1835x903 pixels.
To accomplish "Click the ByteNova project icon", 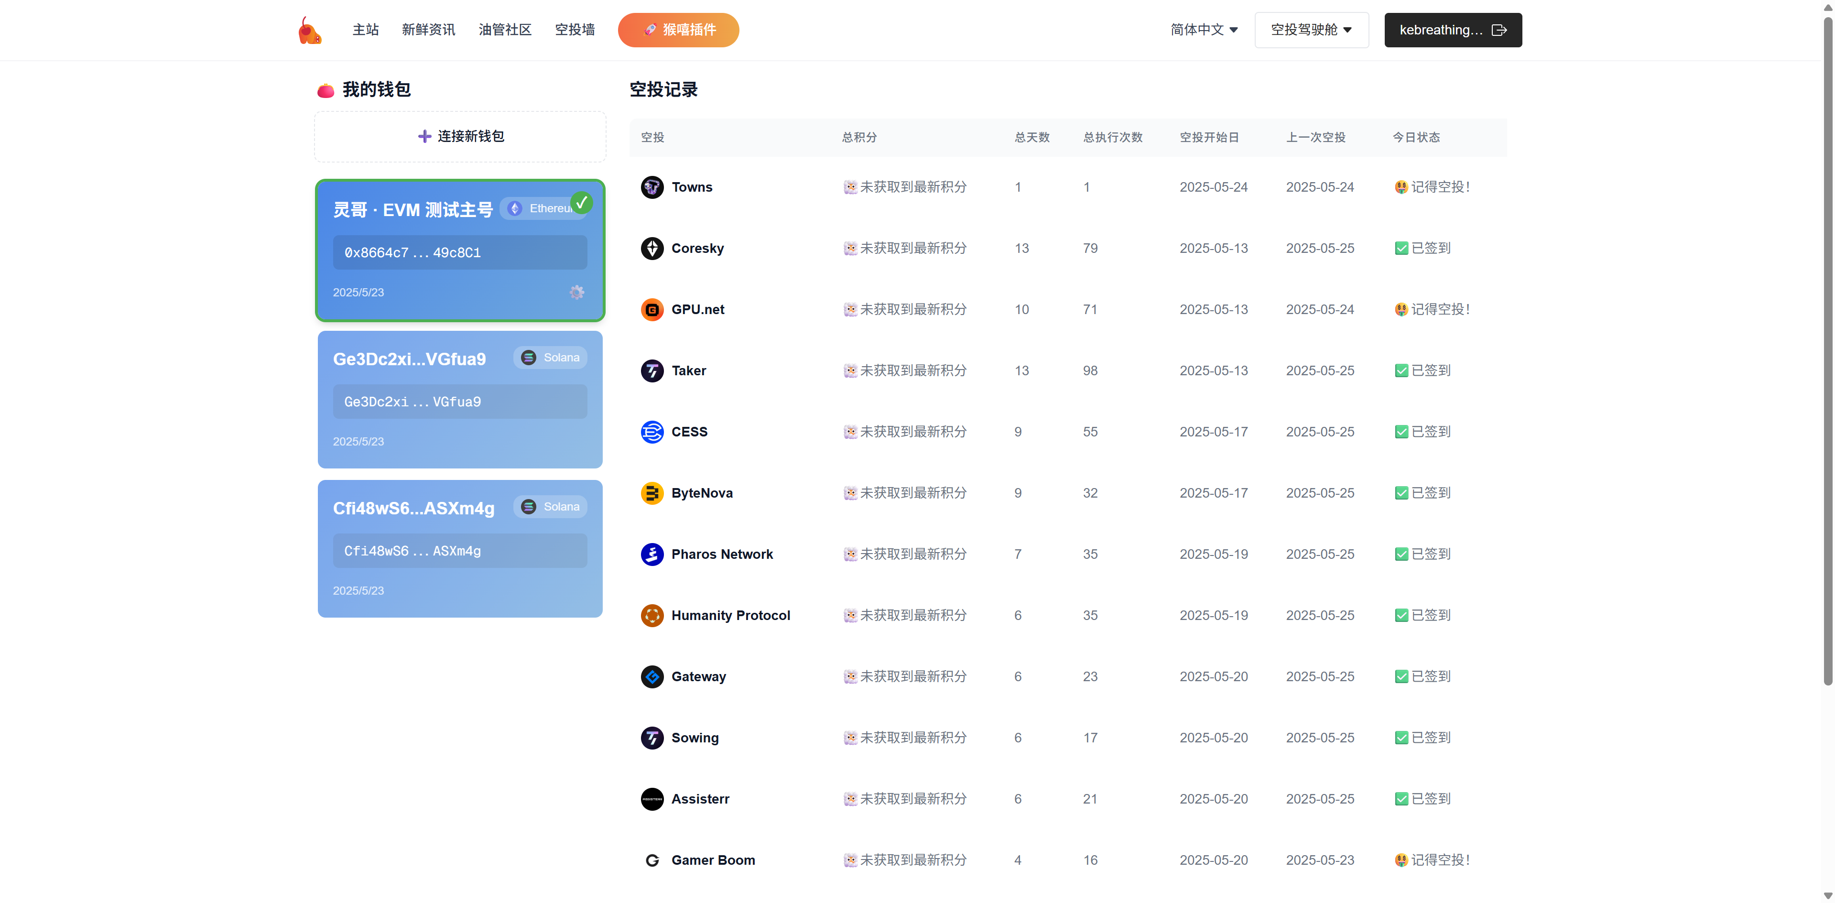I will pyautogui.click(x=652, y=493).
